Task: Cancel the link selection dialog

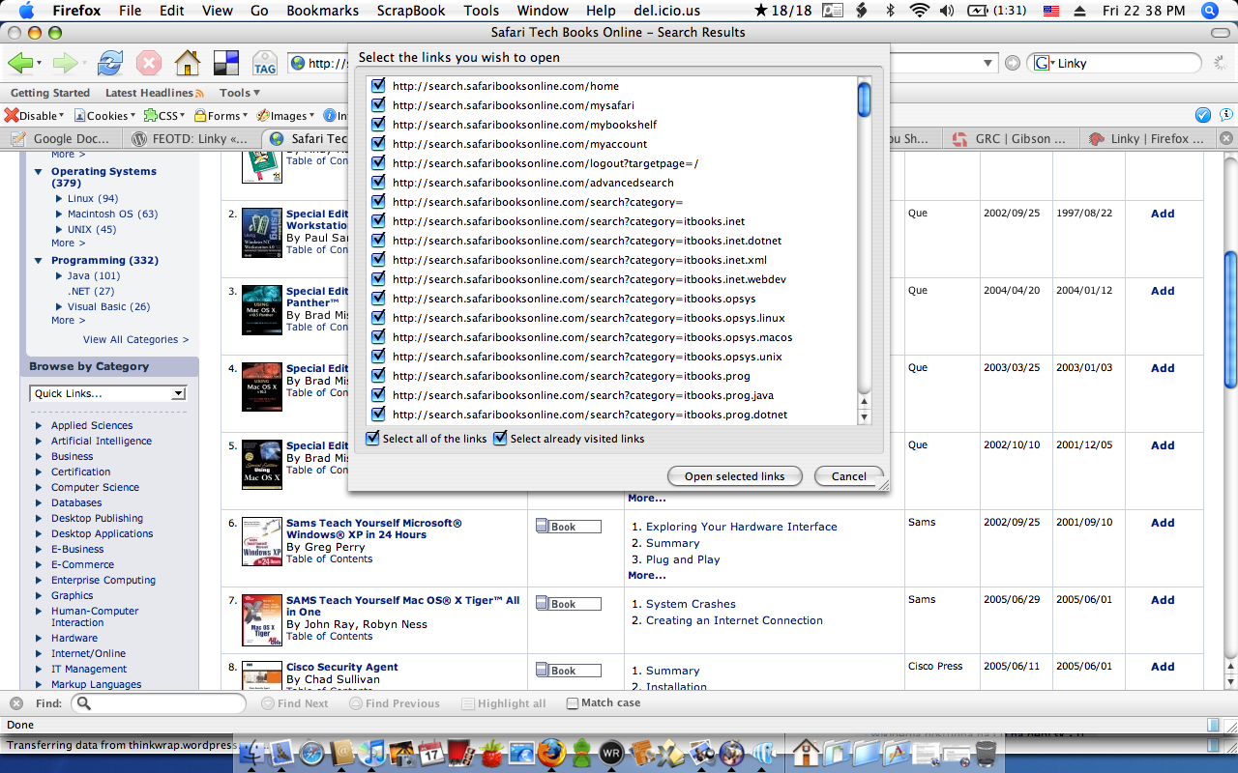Action: point(848,476)
